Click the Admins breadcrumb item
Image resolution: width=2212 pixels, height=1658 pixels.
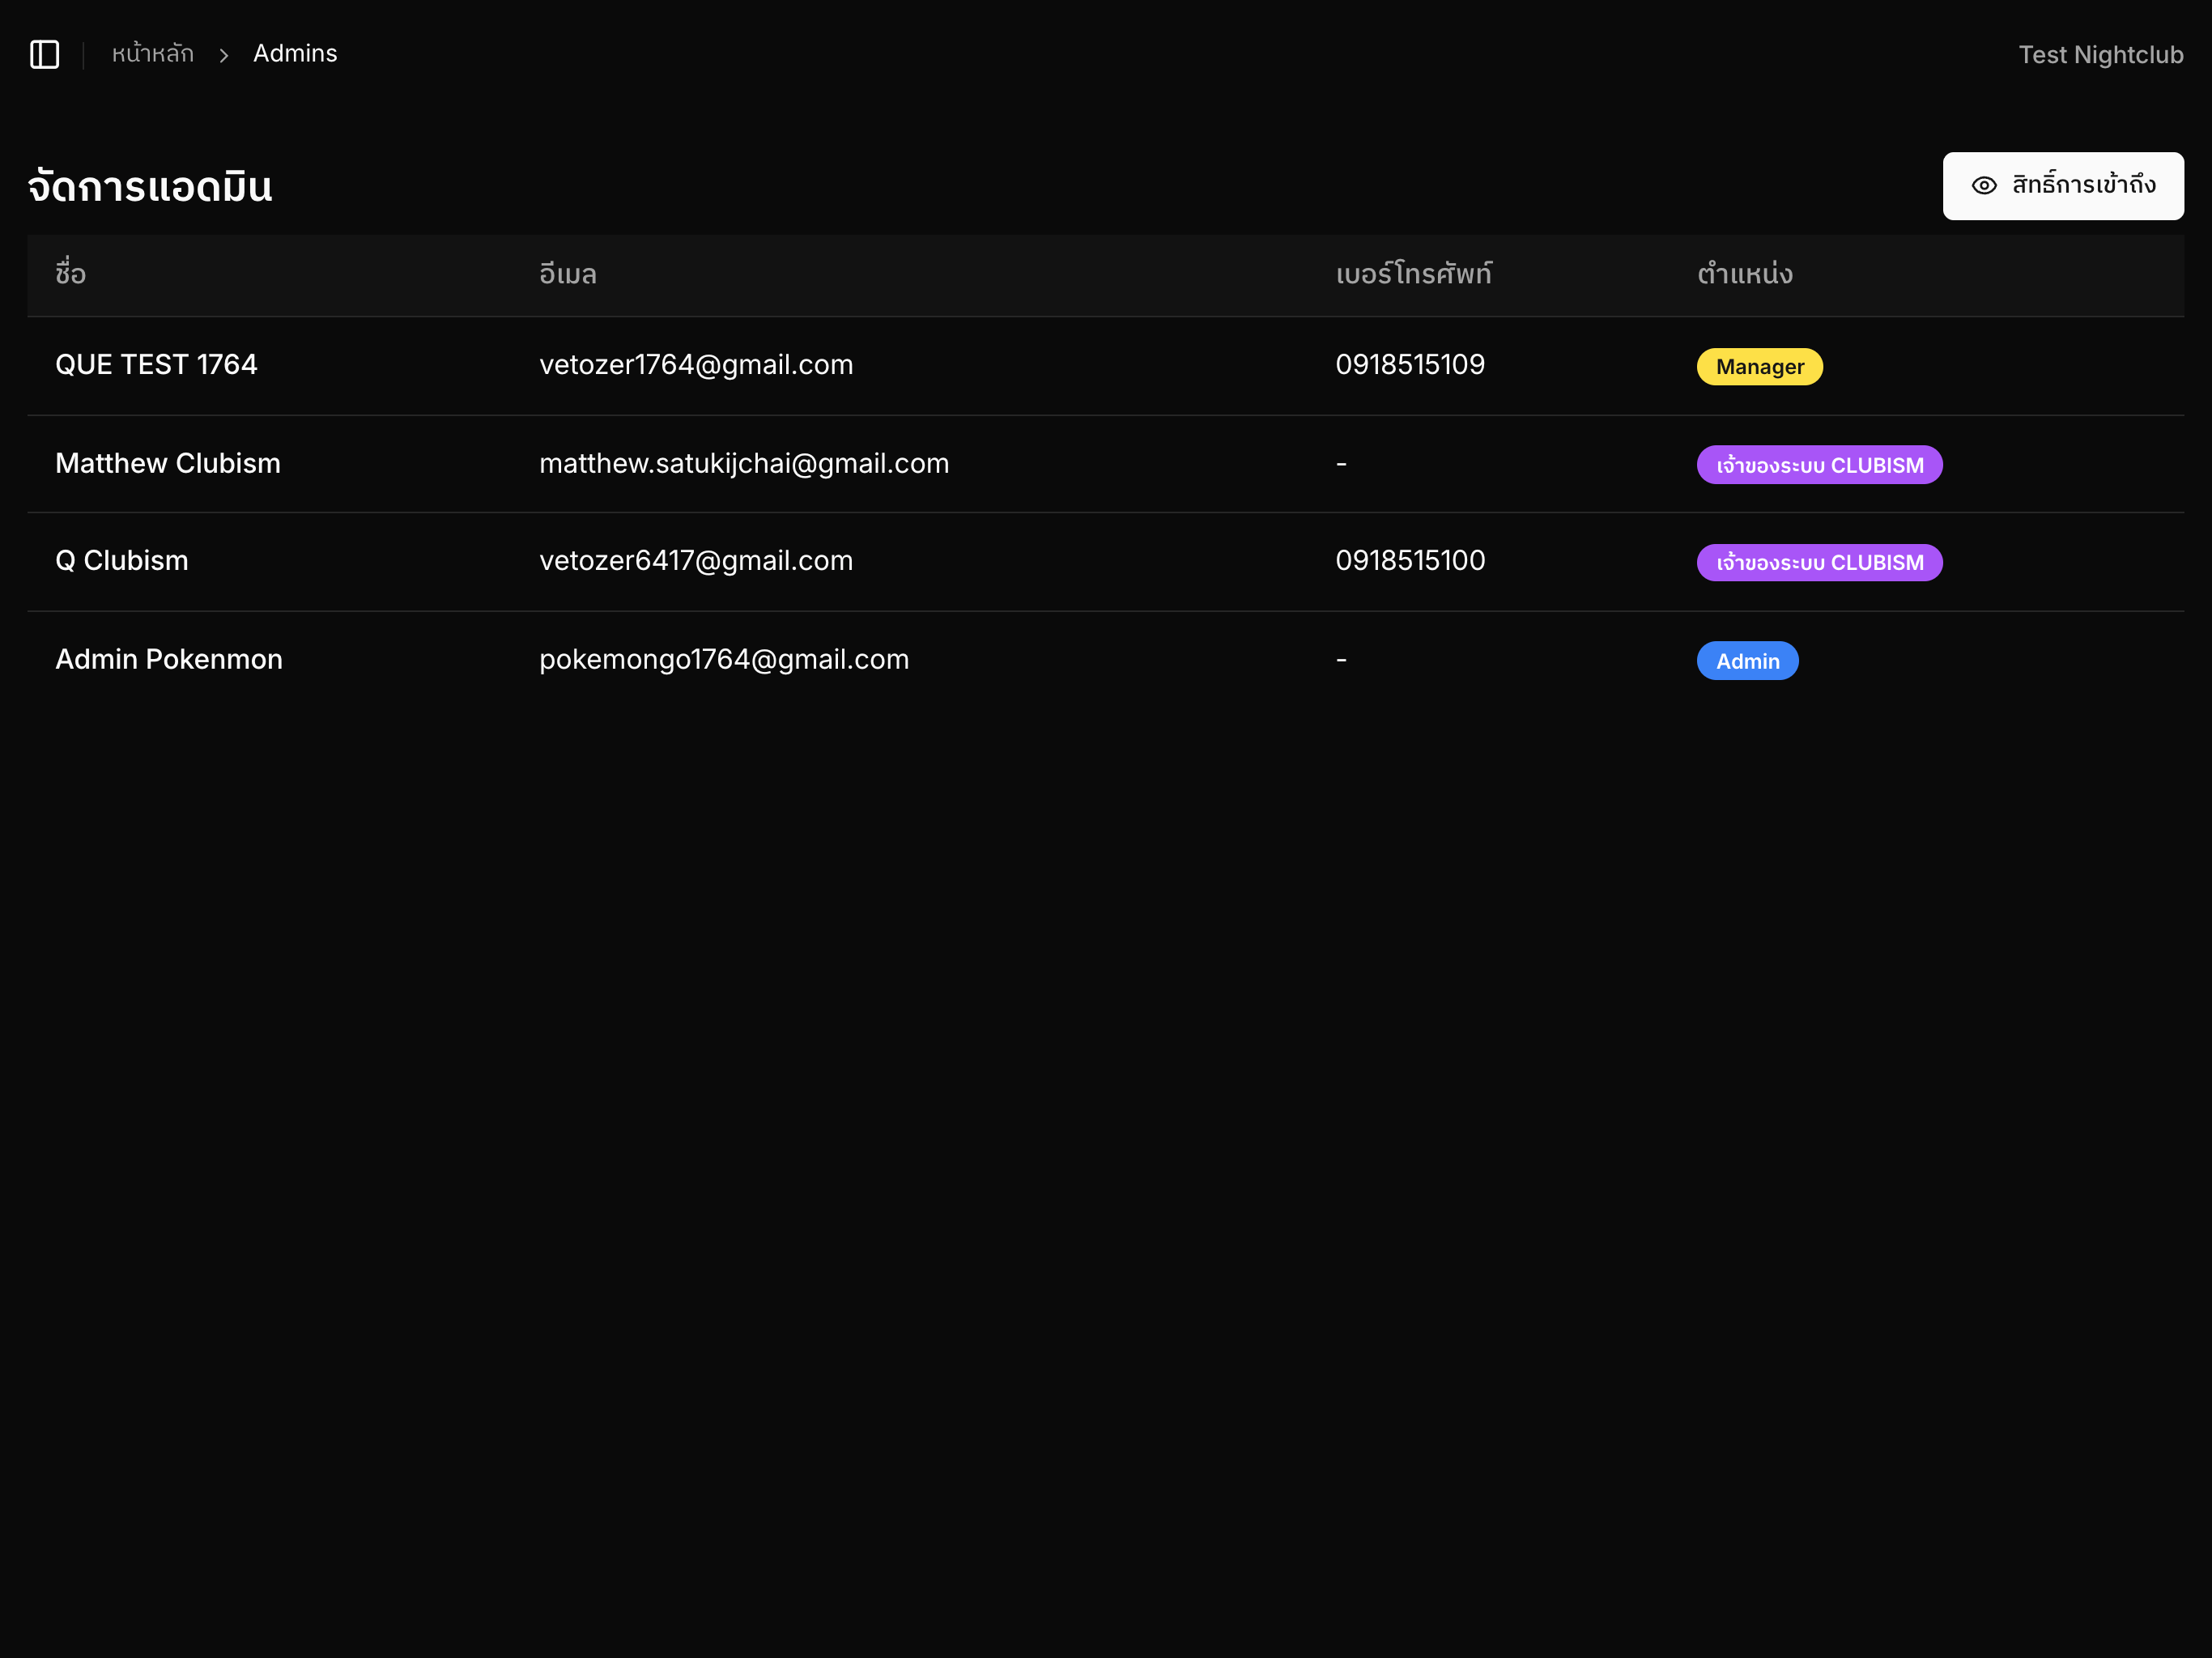pos(295,54)
